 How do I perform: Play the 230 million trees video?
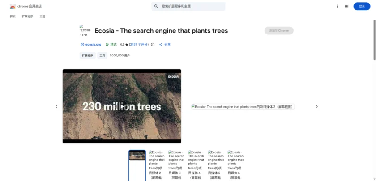122,106
